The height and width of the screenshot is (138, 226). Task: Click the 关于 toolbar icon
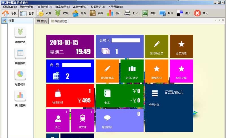[x=180, y=13]
